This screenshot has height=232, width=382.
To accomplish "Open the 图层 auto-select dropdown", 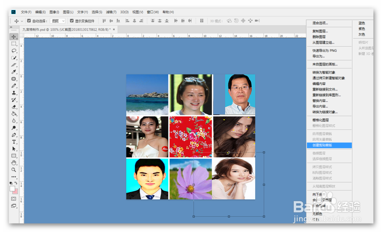I will [x=58, y=21].
